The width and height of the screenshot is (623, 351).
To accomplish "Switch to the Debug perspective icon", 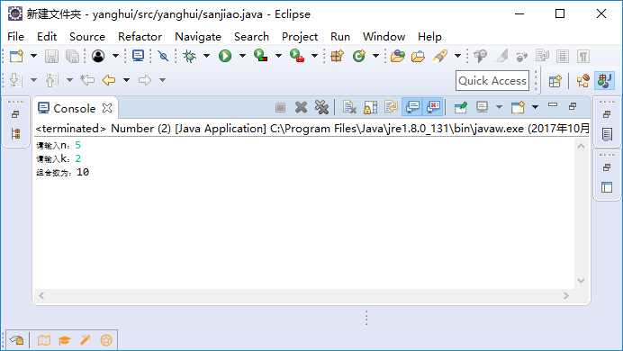I will coord(582,81).
